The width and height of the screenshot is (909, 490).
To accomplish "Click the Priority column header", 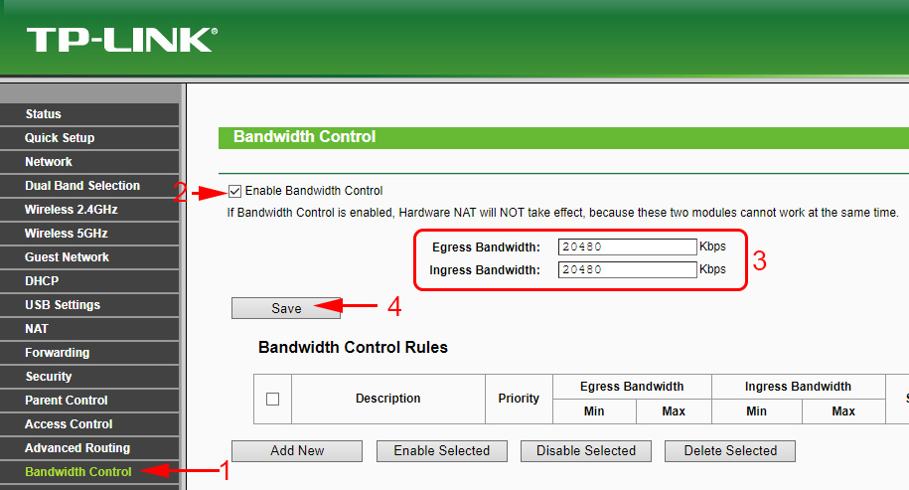I will pyautogui.click(x=519, y=399).
